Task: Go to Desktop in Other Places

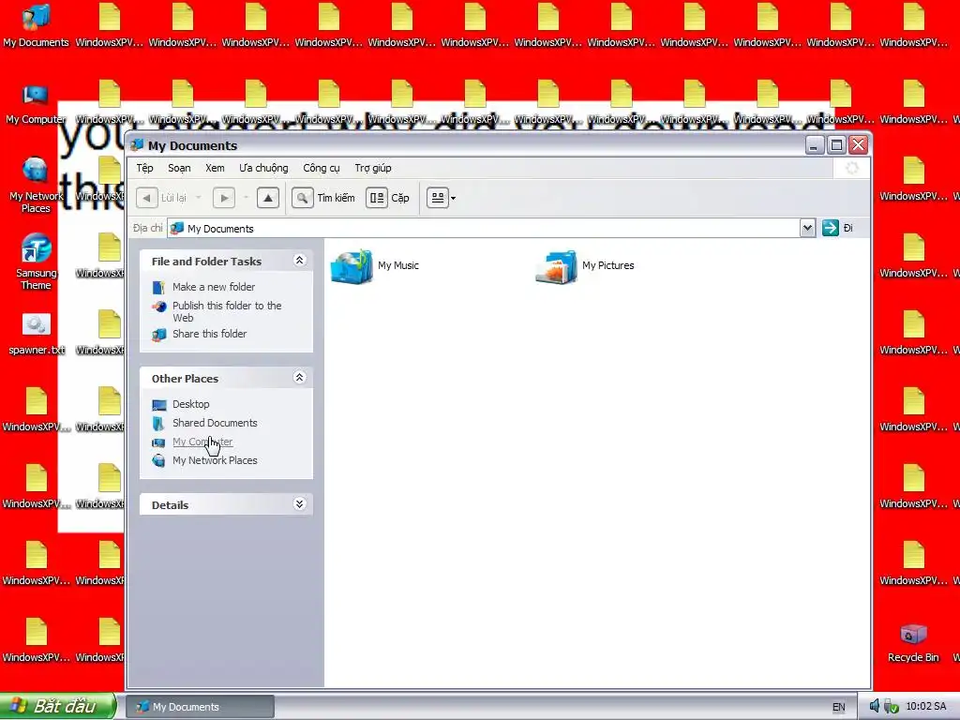Action: coord(191,404)
